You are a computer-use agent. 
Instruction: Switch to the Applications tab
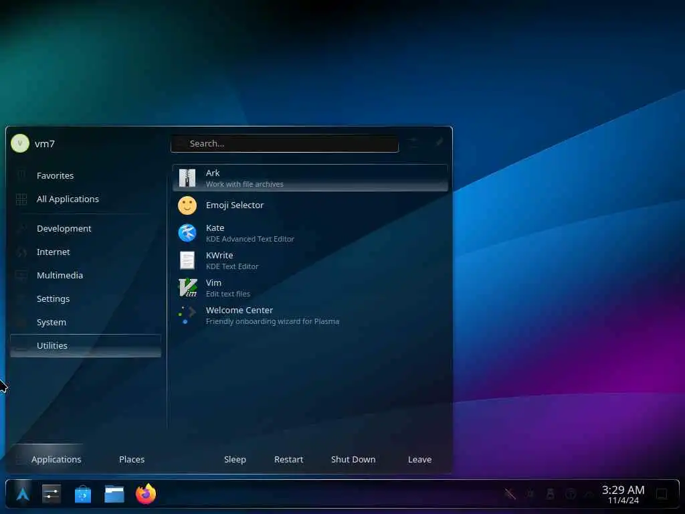(x=48, y=459)
